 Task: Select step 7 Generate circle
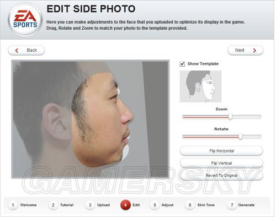[x=232, y=205]
